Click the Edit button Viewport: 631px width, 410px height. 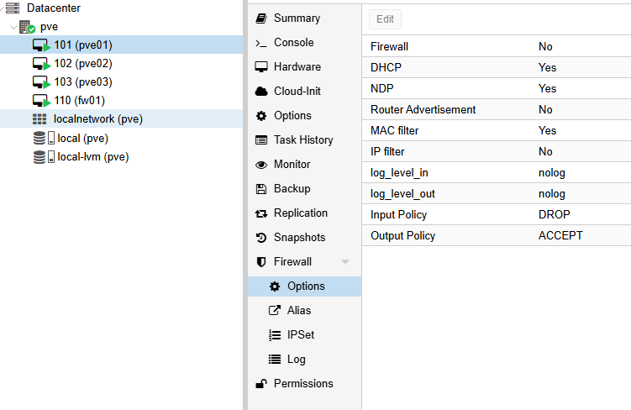[385, 19]
